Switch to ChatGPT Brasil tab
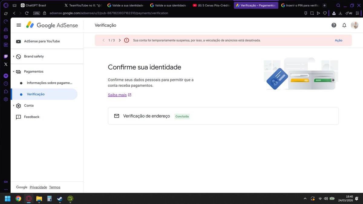363x204 pixels. click(x=38, y=5)
